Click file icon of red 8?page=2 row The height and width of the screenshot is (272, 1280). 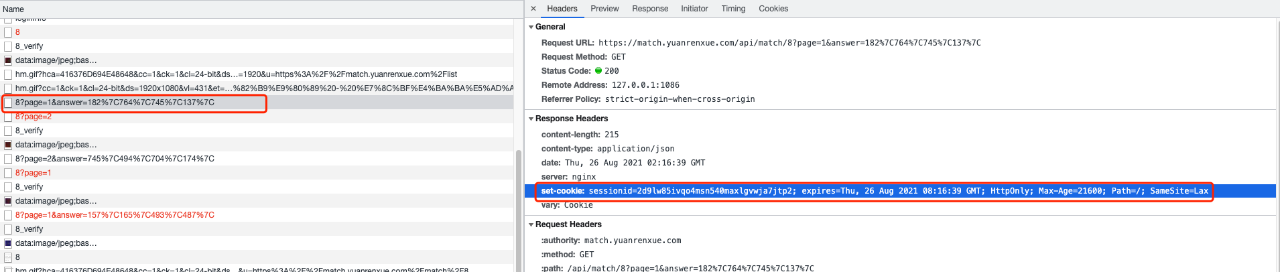coord(8,117)
